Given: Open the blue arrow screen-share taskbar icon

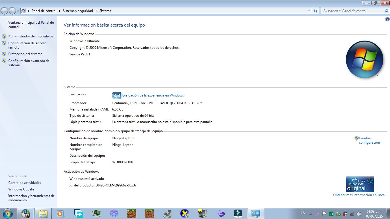Looking at the screenshot, I should pos(78,214).
